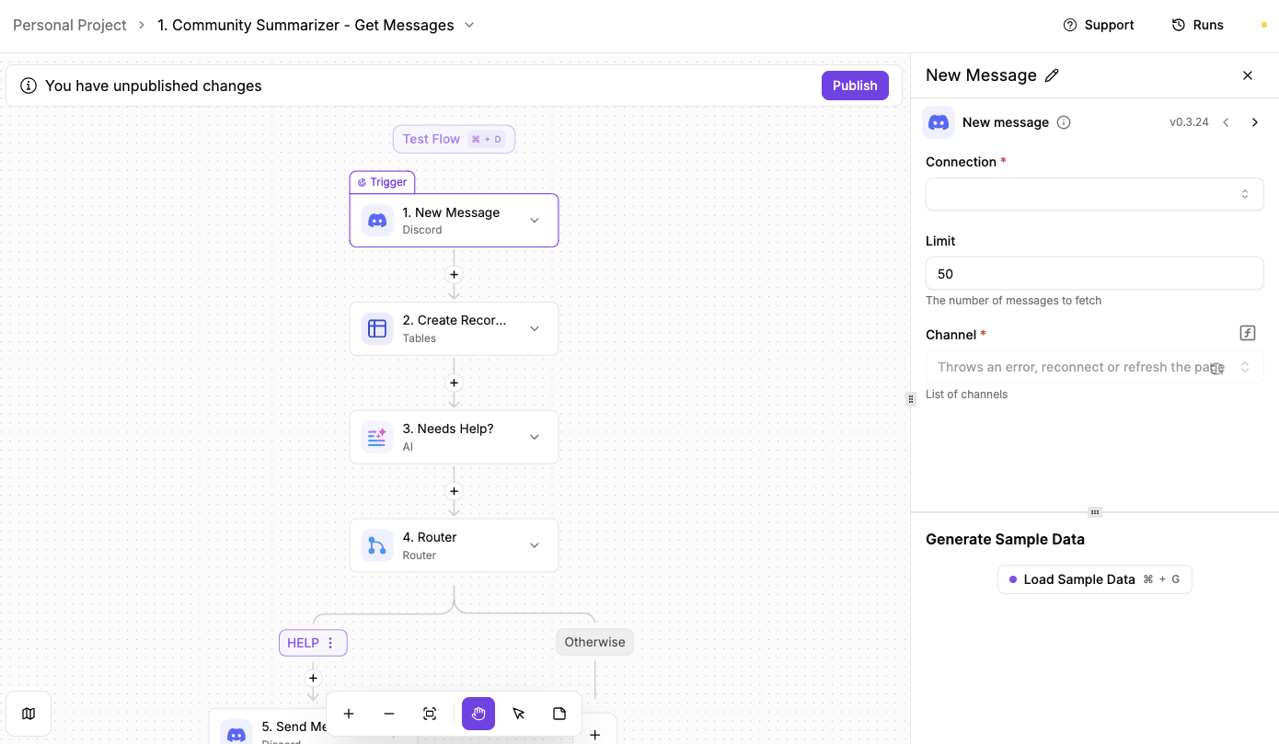
Task: Expand the Router step options chevron
Action: click(534, 544)
